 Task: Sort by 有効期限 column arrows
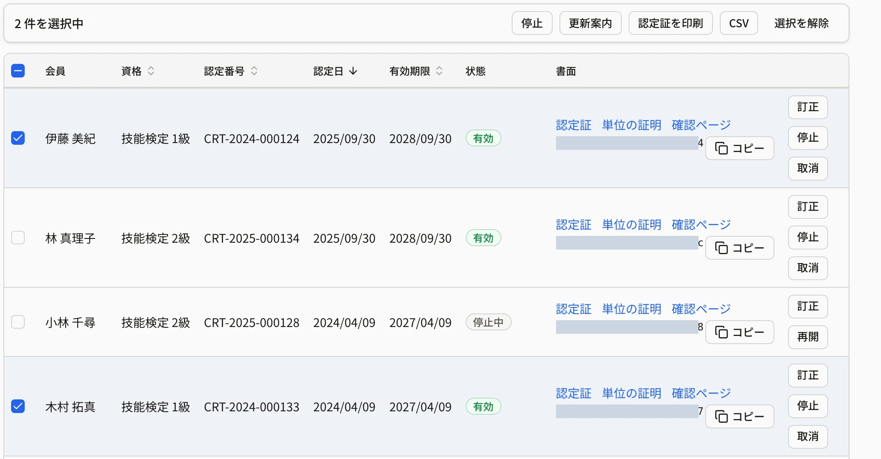439,71
